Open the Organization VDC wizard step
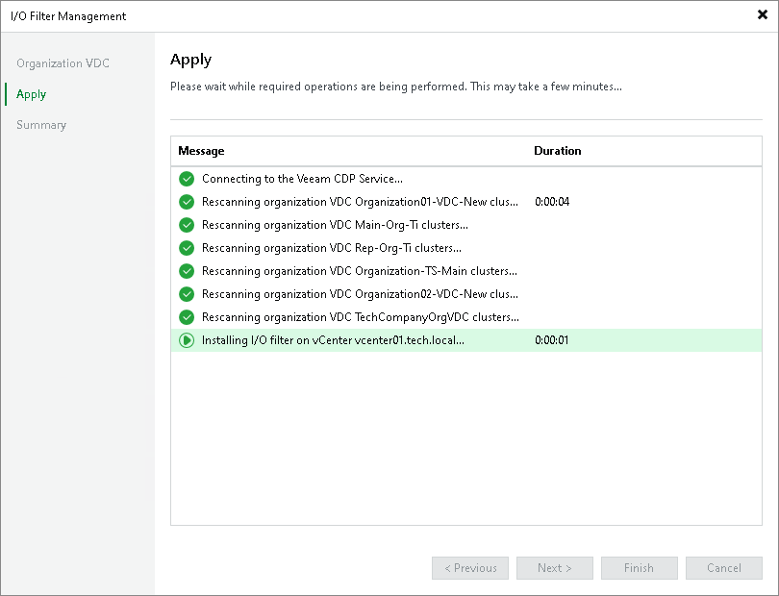This screenshot has height=596, width=779. [x=63, y=63]
